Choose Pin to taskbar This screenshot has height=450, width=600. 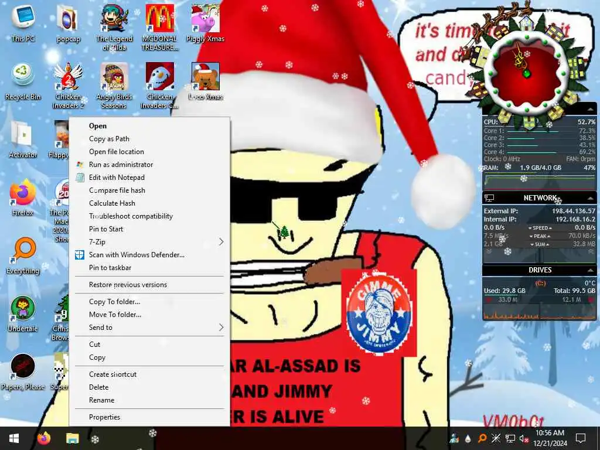(149, 267)
